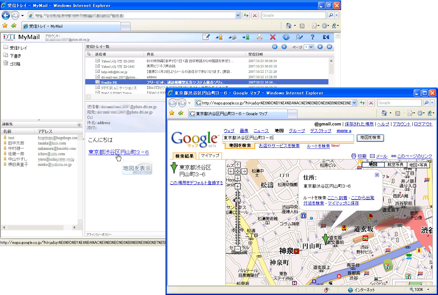Expand the contacts panel plus button

tap(79, 125)
